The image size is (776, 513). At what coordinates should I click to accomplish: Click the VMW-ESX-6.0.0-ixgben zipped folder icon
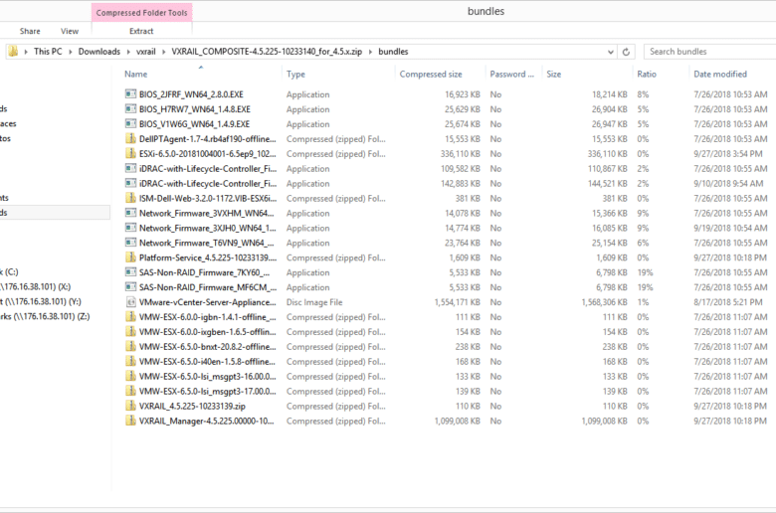pos(130,331)
